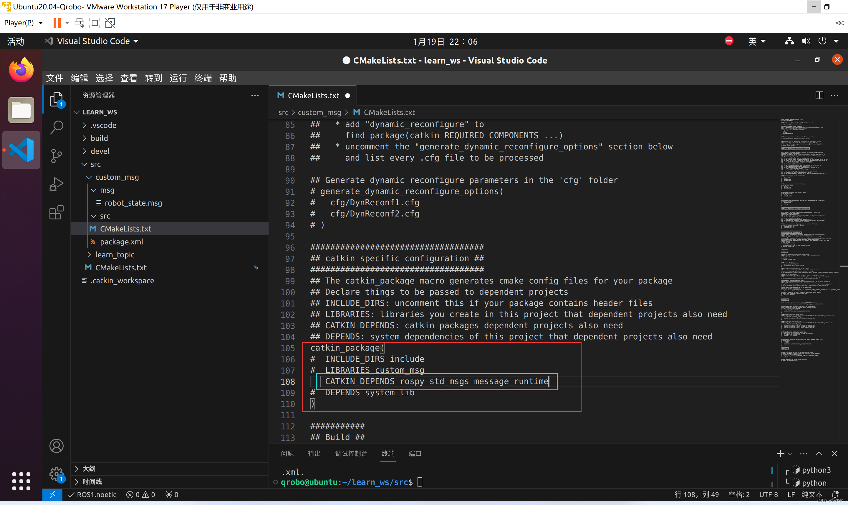Open the Player(P) dropdown menu
Image resolution: width=848 pixels, height=505 pixels.
point(24,23)
